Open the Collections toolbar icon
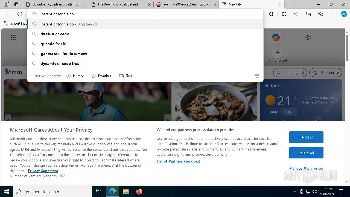 coord(308,14)
